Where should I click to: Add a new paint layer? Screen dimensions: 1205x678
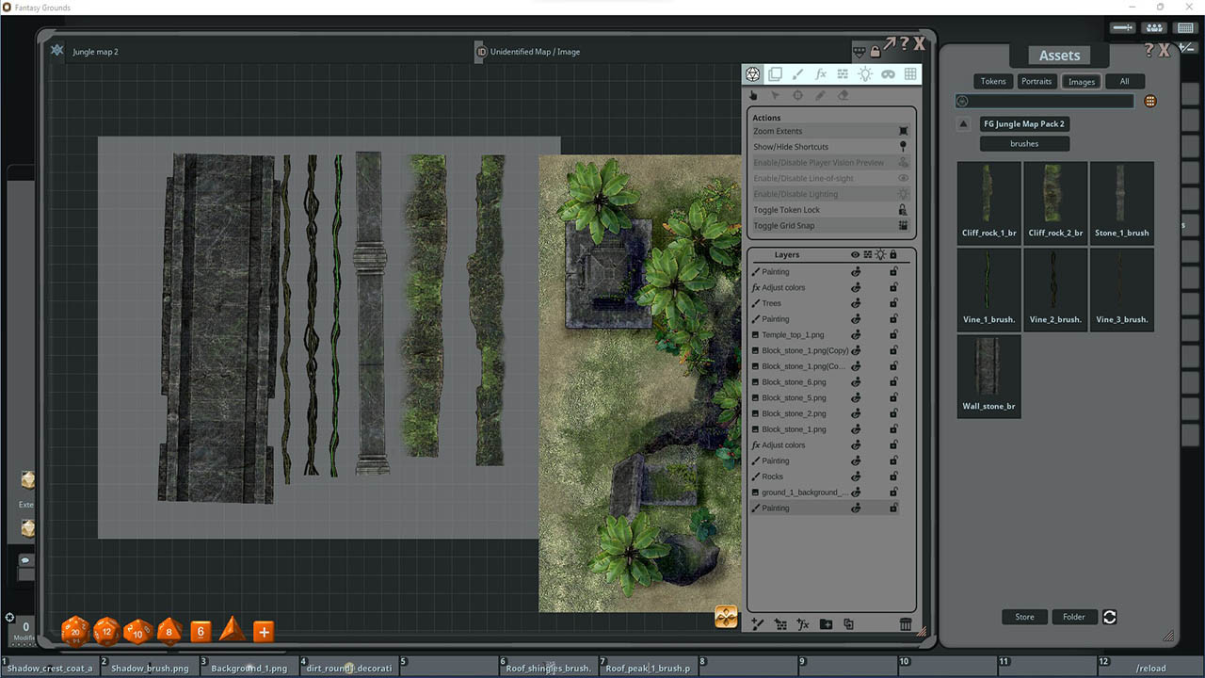point(757,623)
